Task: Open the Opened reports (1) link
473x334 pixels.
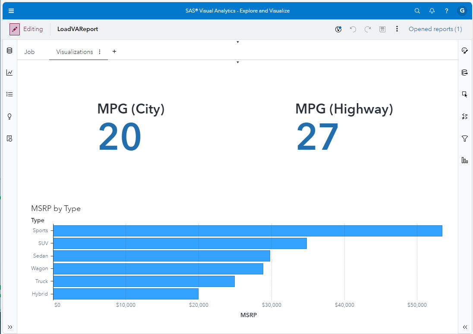Action: (435, 29)
